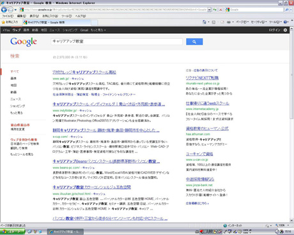Click キャリアアップ教室 taskbar window button
The height and width of the screenshot is (235, 294).
pyautogui.click(x=65, y=232)
